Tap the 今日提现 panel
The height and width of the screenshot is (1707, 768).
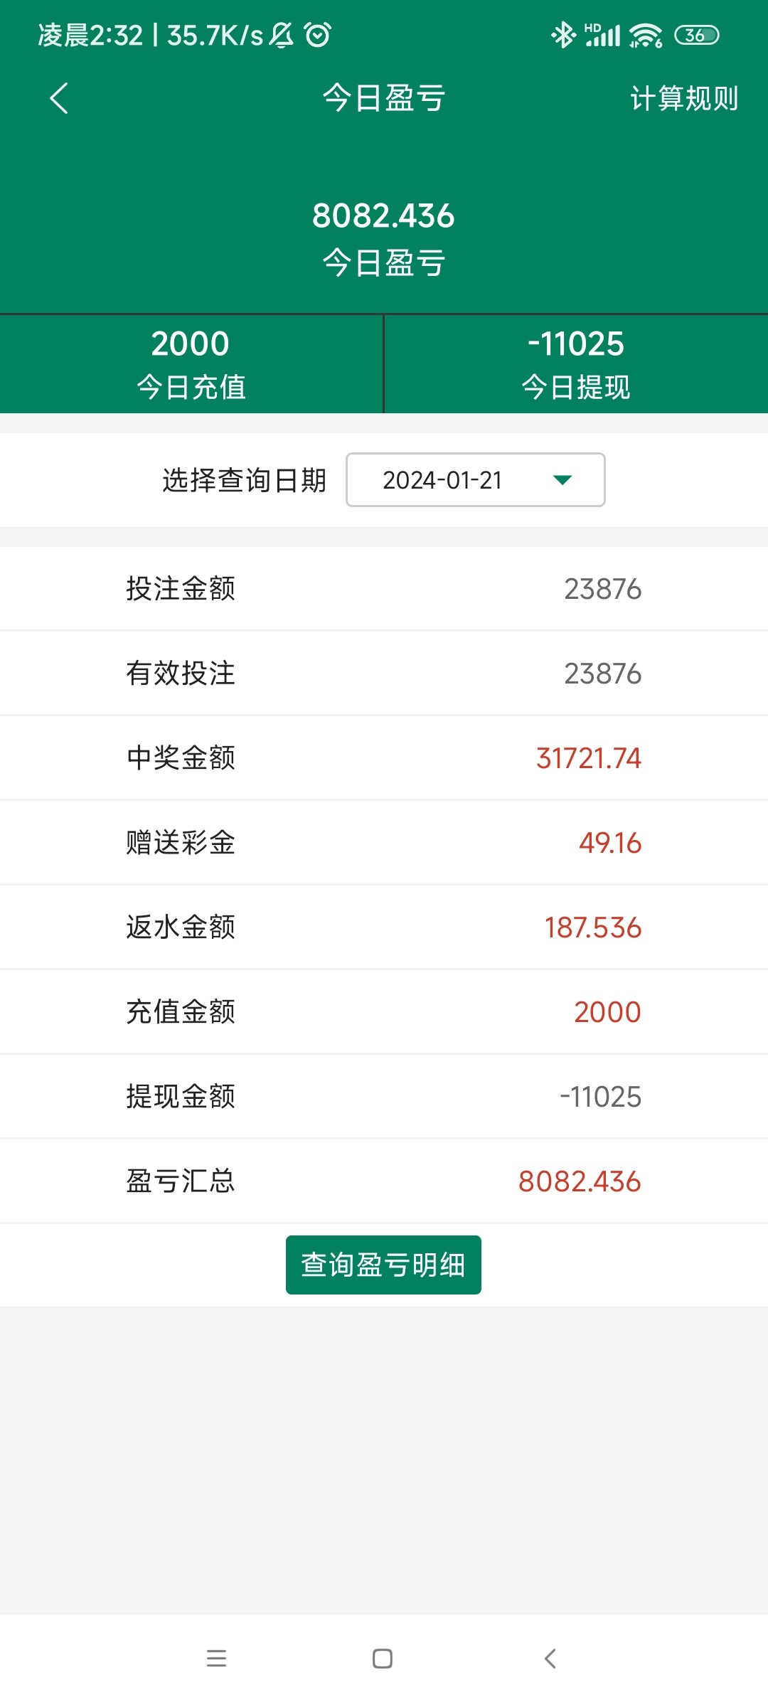[x=576, y=363]
